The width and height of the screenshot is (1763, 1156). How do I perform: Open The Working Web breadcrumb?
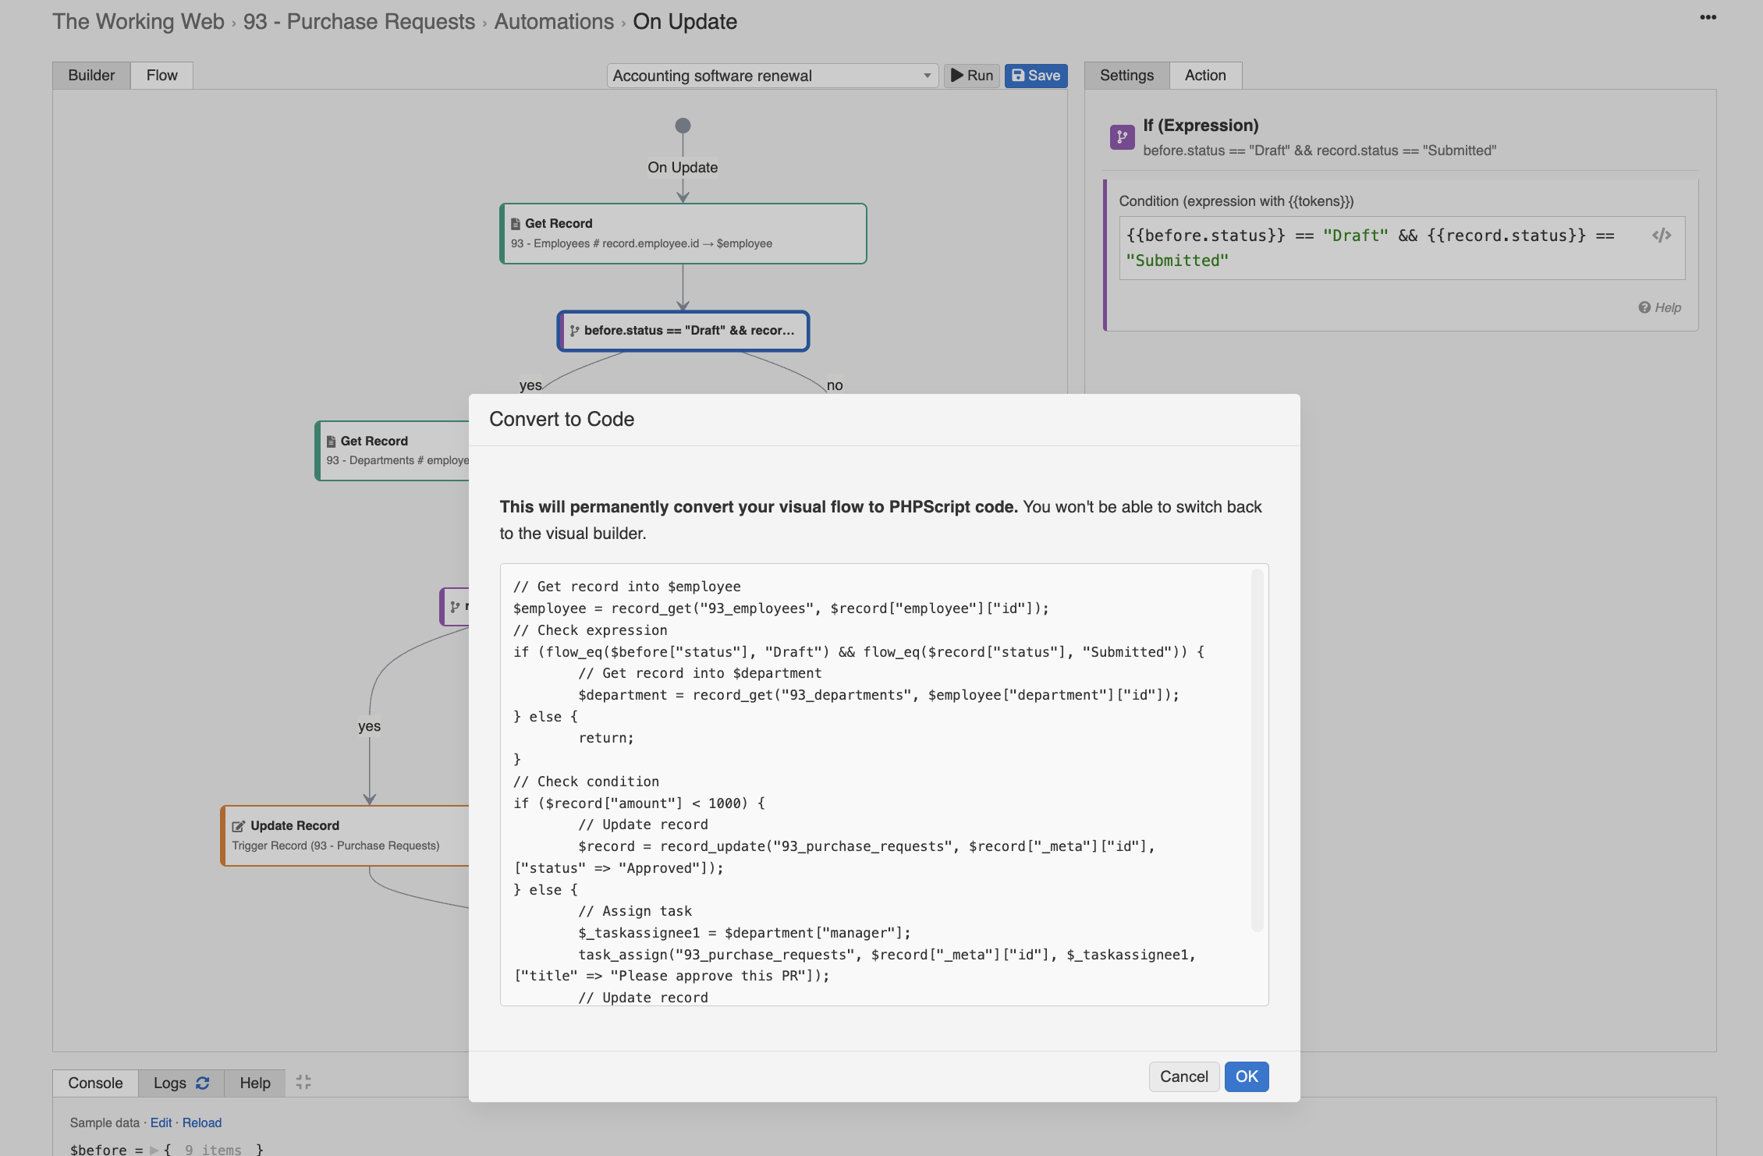(138, 21)
